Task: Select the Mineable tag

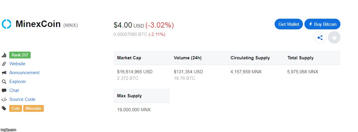Action: tap(33, 109)
